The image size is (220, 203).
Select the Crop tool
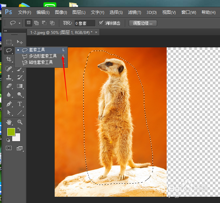pyautogui.click(x=9, y=59)
